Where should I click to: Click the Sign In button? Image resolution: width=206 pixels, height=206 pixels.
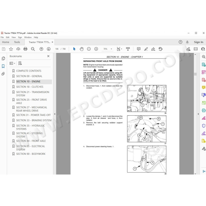pyautogui.click(x=199, y=42)
